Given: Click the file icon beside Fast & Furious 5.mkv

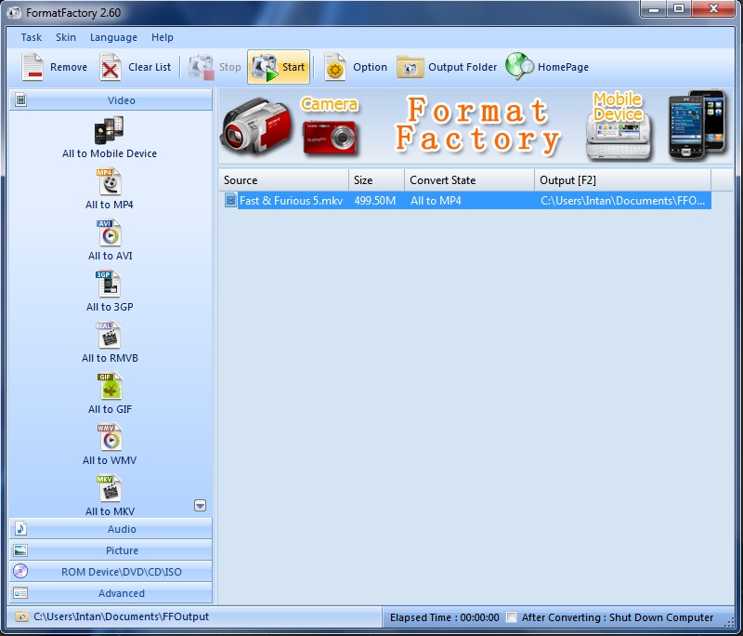Looking at the screenshot, I should click(230, 200).
